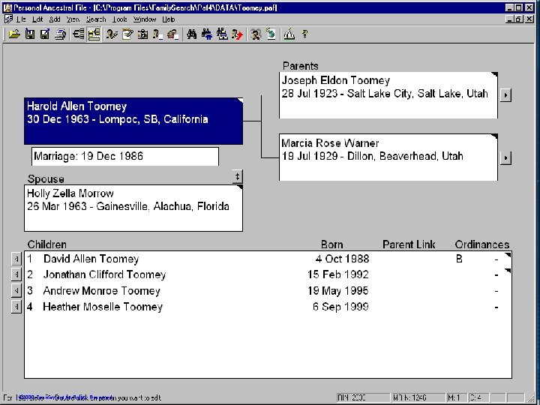Open the notes notepad icon
Screen dimensions: 540x405
point(127,34)
